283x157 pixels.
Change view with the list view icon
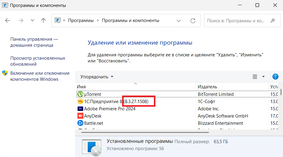pos(255,77)
